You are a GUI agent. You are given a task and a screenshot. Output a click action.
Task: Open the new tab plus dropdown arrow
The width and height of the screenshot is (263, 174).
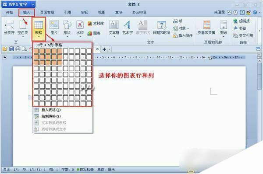pos(110,49)
